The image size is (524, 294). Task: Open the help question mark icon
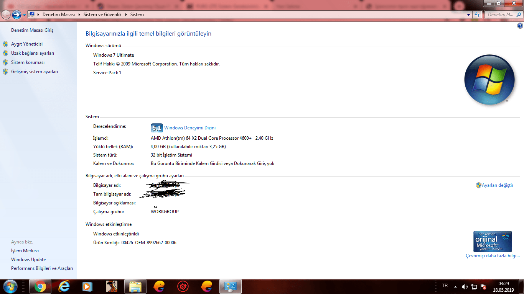coord(520,26)
